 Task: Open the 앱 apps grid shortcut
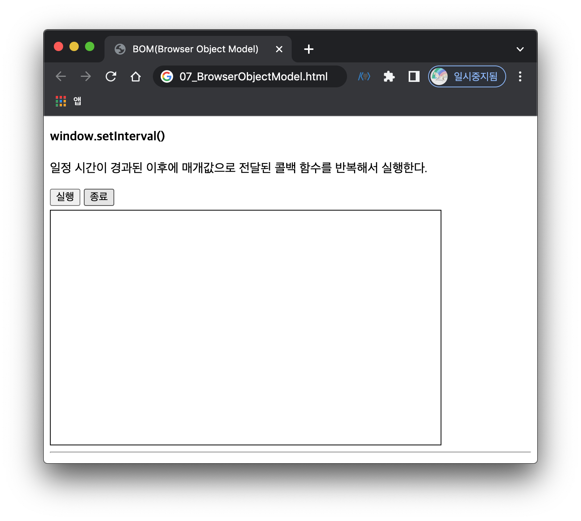[x=69, y=101]
